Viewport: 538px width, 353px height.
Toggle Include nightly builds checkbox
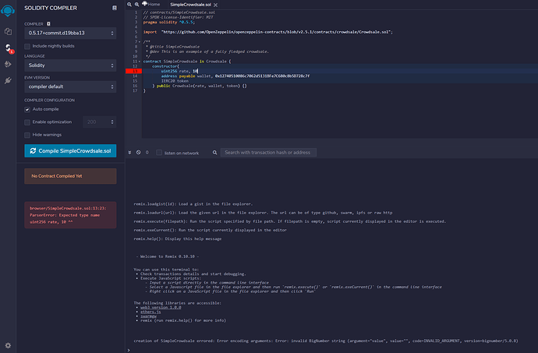coord(27,46)
